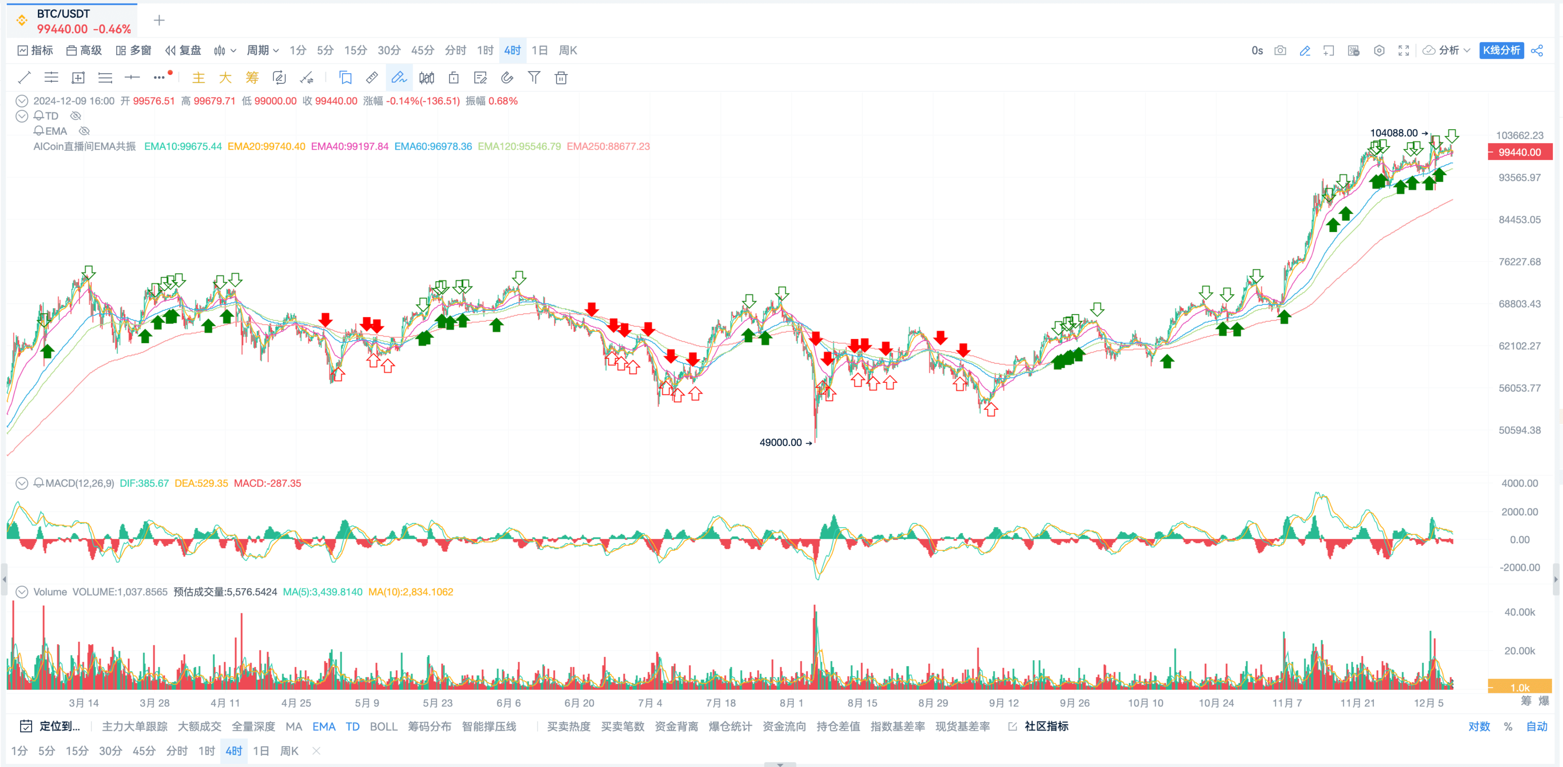Image resolution: width=1563 pixels, height=767 pixels.
Task: Select the BTC/USDT chart tab
Action: click(x=72, y=21)
